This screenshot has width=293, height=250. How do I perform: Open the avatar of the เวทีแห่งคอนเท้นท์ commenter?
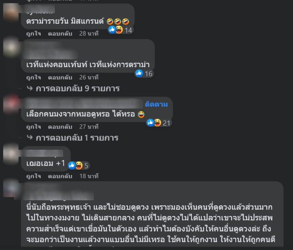[11, 48]
